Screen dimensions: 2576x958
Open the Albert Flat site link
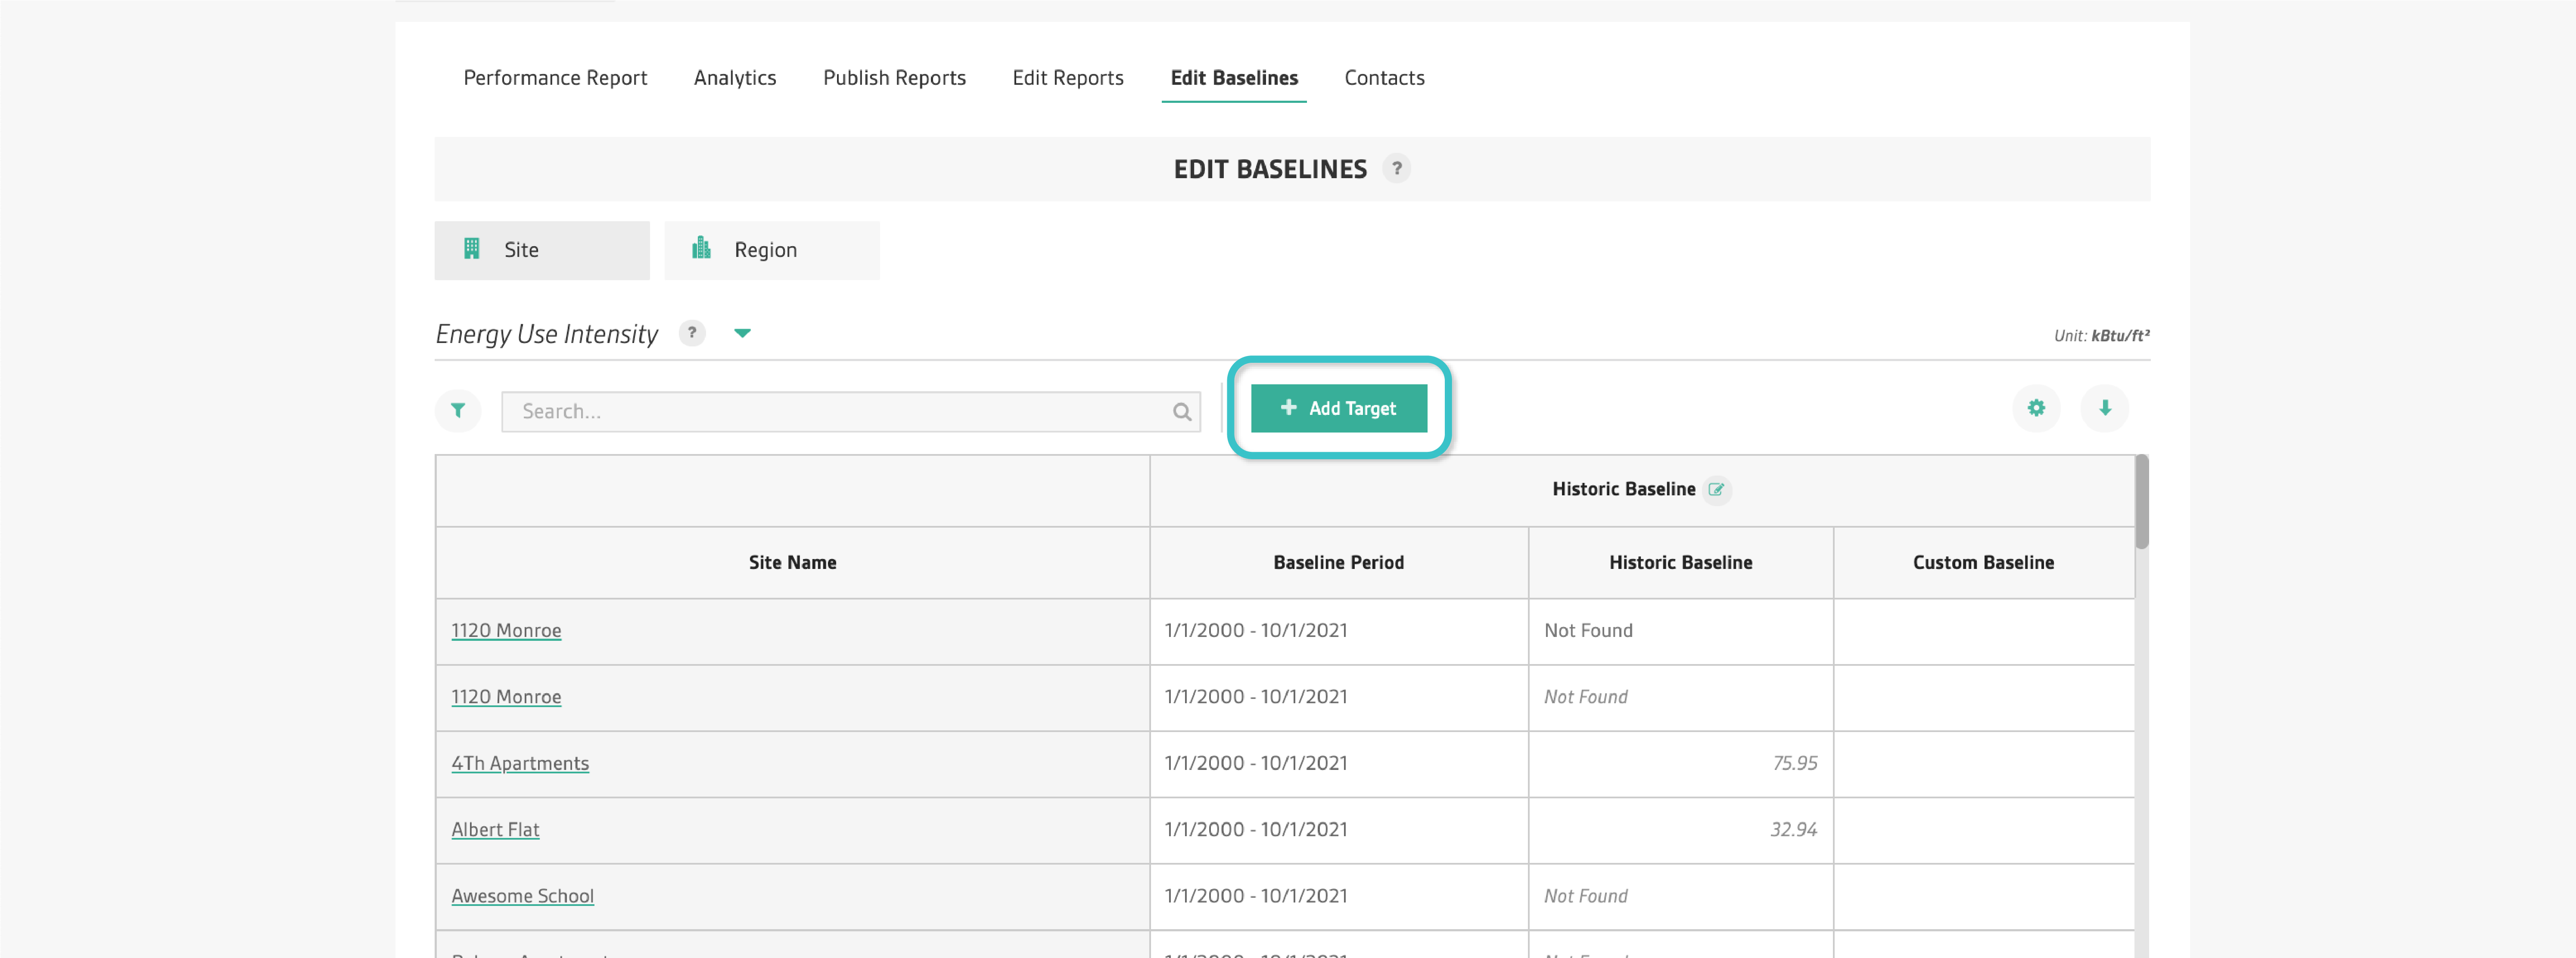[495, 830]
